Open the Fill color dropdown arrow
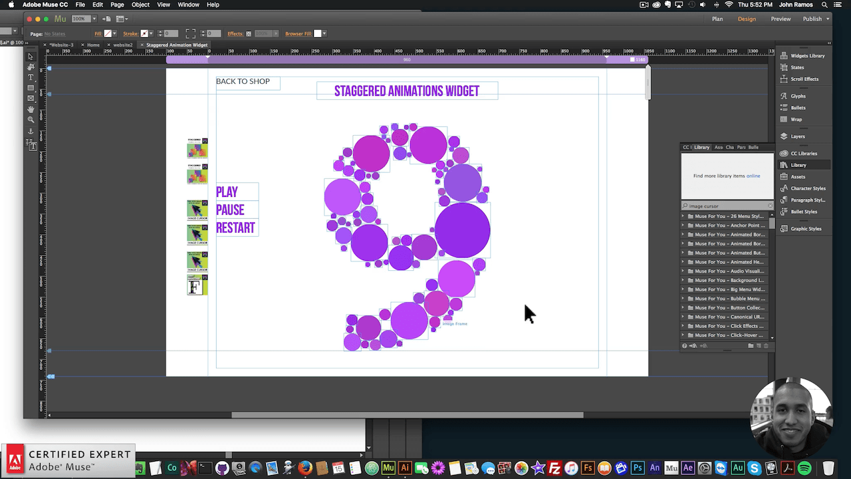851x479 pixels. [115, 33]
